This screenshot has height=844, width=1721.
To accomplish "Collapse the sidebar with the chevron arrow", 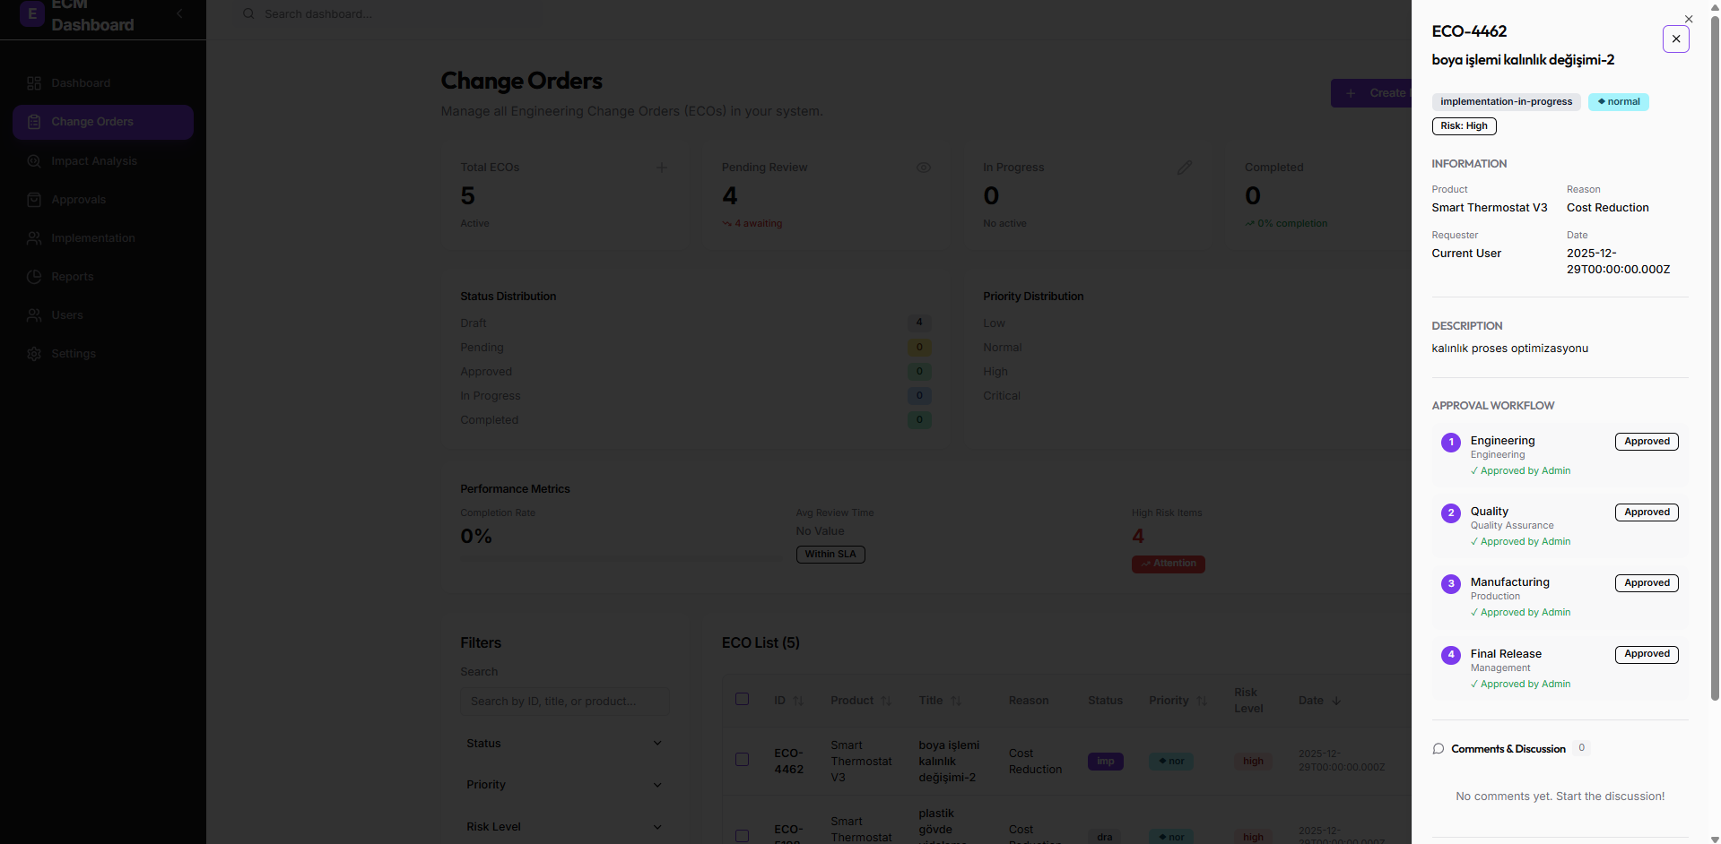I will point(179,13).
